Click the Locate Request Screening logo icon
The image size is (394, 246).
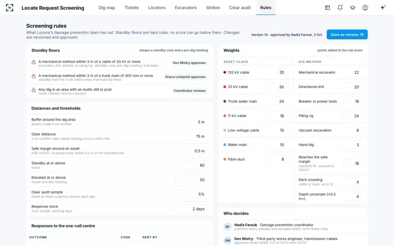[x=10, y=8]
